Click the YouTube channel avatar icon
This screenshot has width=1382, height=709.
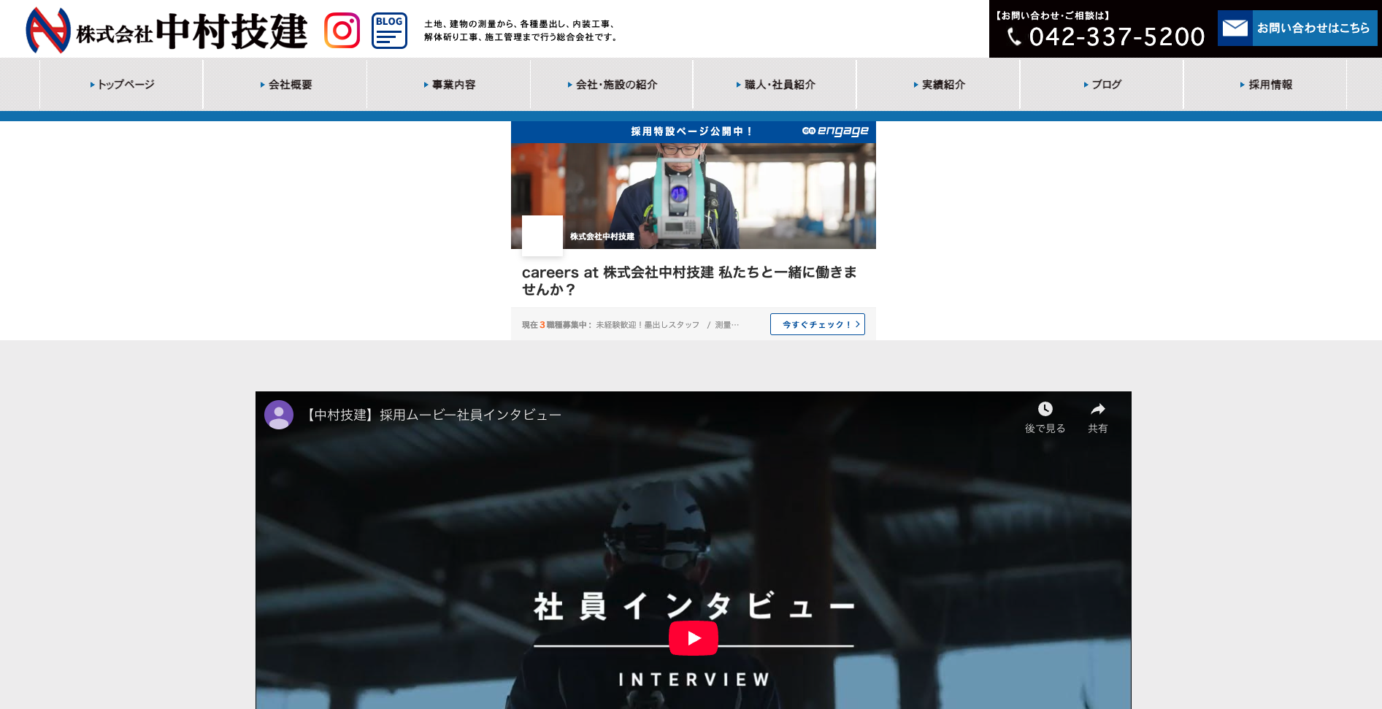pos(279,415)
